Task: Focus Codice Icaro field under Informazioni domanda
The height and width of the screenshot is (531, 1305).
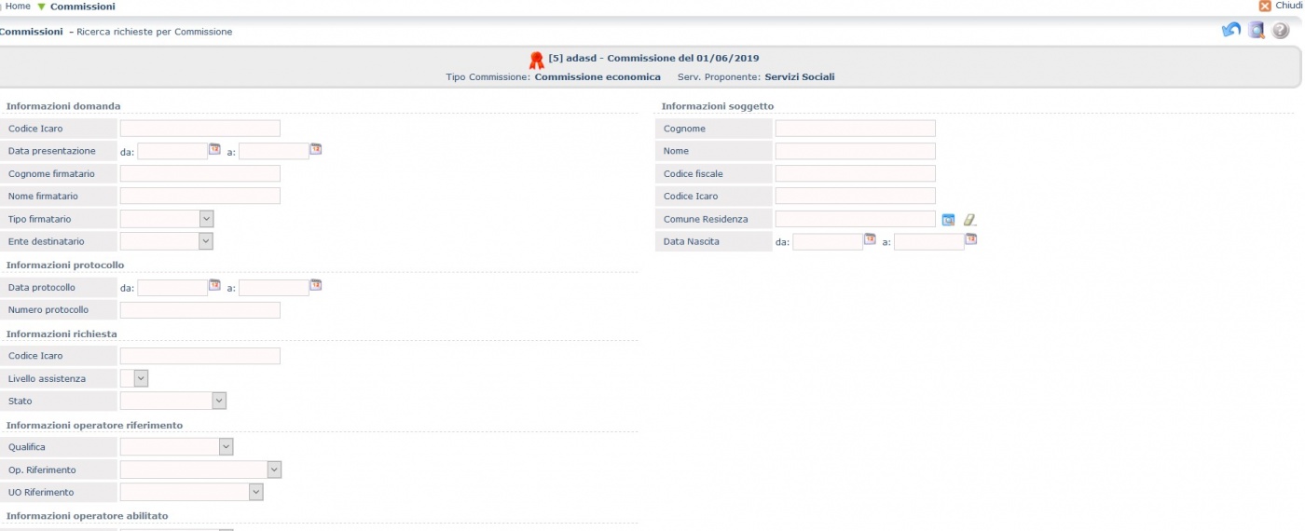Action: coord(200,129)
